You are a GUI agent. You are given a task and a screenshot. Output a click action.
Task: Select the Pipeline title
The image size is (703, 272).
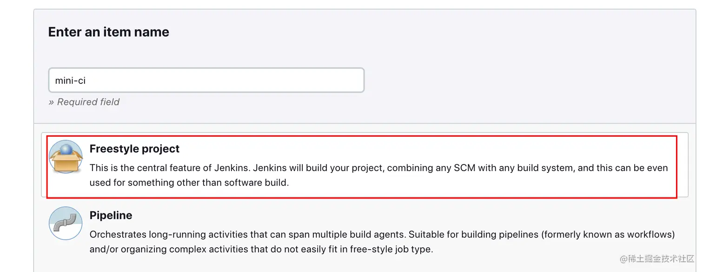pos(111,215)
